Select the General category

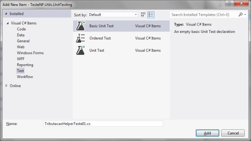tap(23, 41)
